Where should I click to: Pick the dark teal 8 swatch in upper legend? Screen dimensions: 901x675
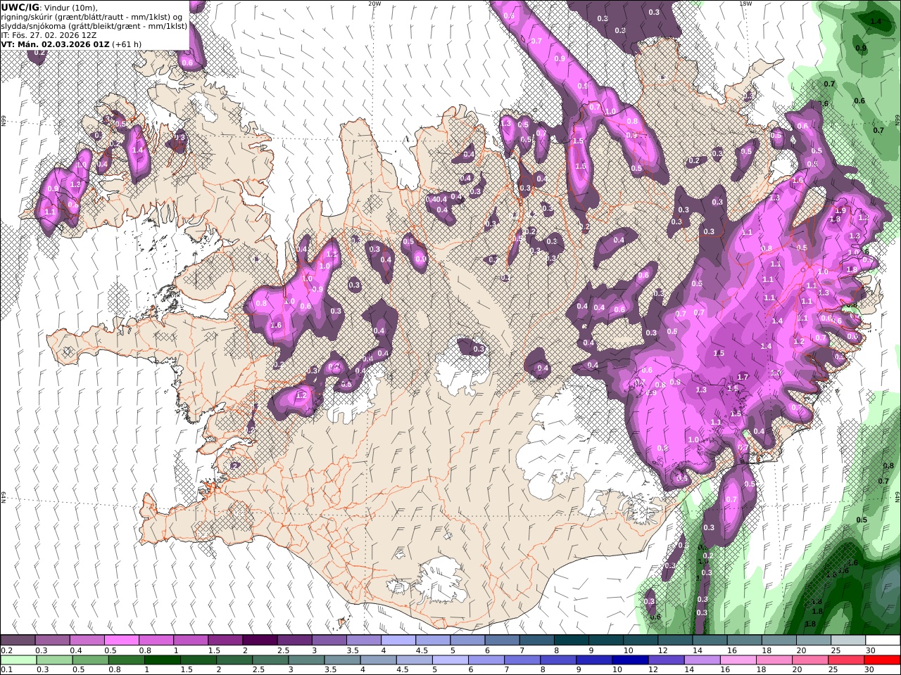pos(572,641)
